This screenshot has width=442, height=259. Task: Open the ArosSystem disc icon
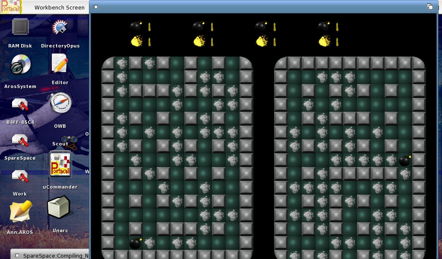[20, 65]
